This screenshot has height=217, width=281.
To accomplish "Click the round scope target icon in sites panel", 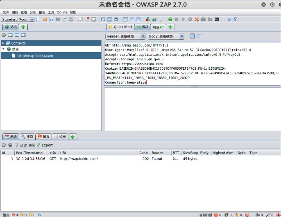I will (4, 35).
